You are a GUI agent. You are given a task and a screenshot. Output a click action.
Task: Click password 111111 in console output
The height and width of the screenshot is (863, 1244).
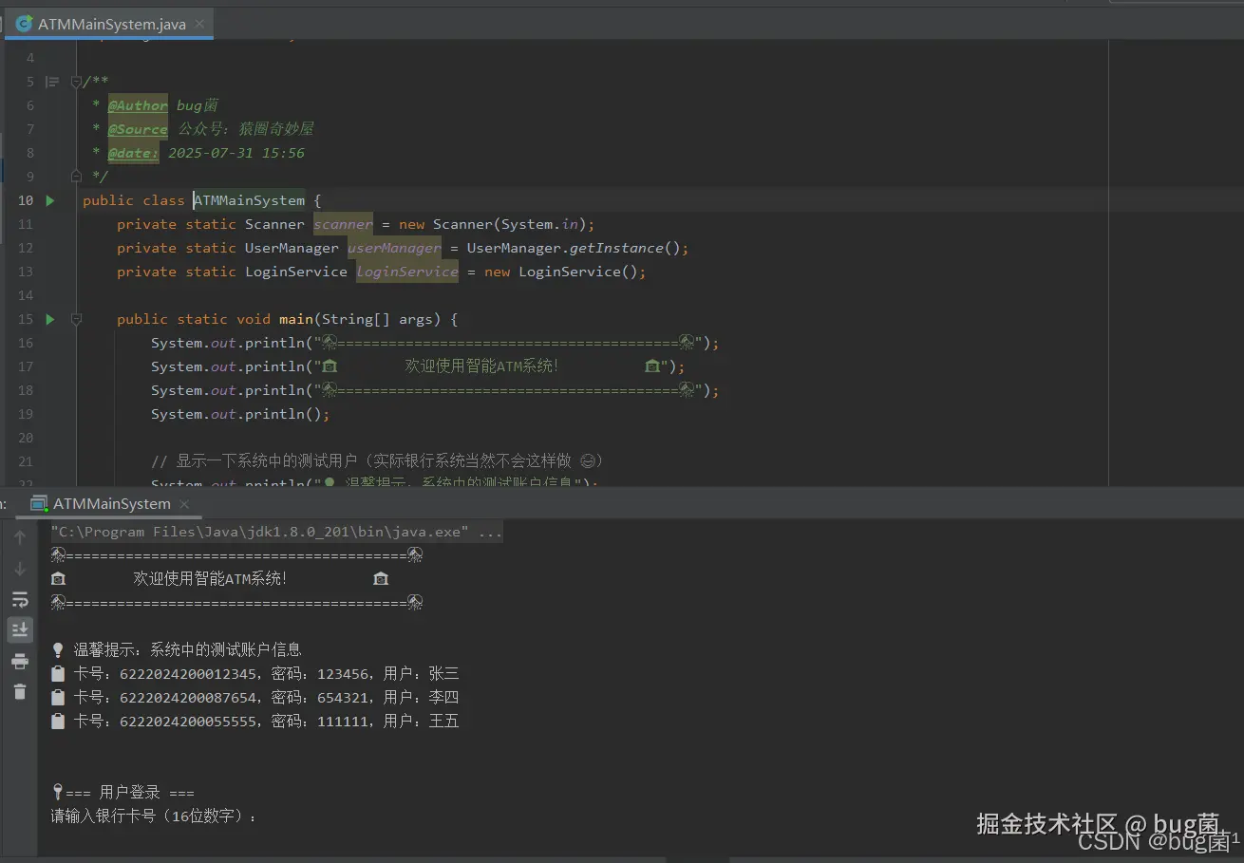point(342,721)
